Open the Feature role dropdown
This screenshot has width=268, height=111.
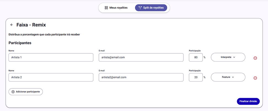click(x=228, y=77)
